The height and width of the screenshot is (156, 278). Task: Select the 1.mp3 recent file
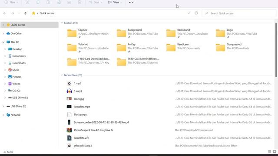[x=169, y=83]
